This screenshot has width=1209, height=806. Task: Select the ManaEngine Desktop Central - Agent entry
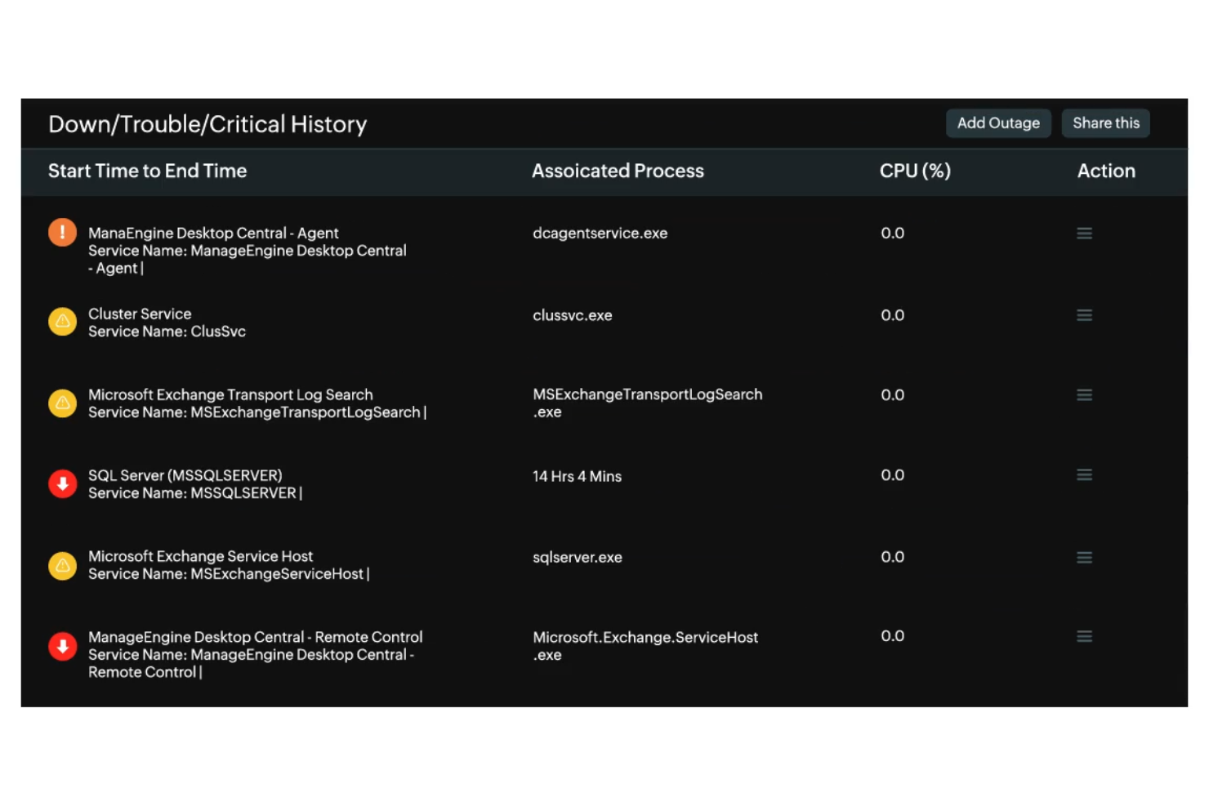pyautogui.click(x=248, y=251)
